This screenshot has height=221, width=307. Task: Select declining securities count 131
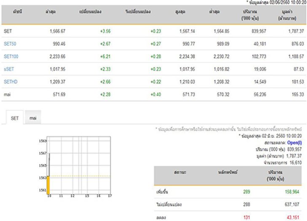(247, 217)
